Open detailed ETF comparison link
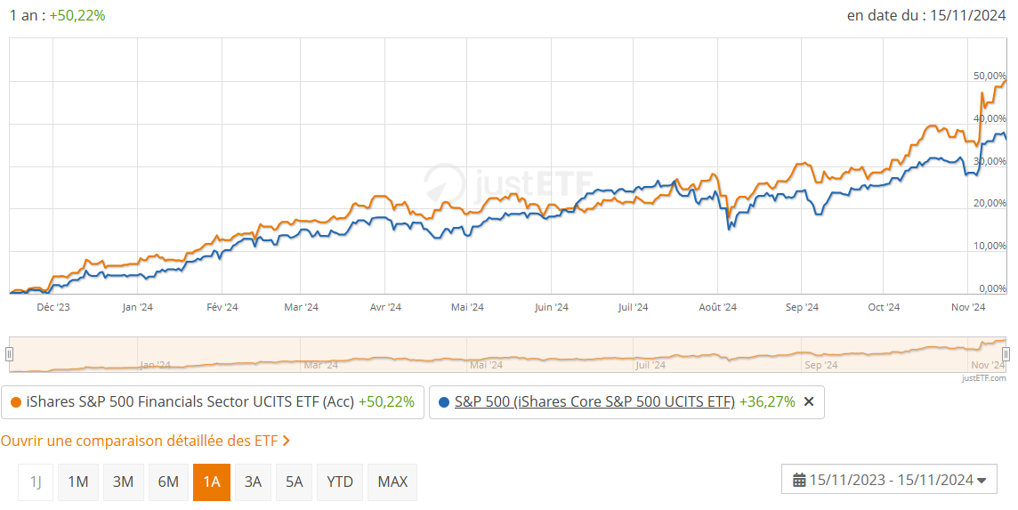The image size is (1018, 510). (145, 441)
